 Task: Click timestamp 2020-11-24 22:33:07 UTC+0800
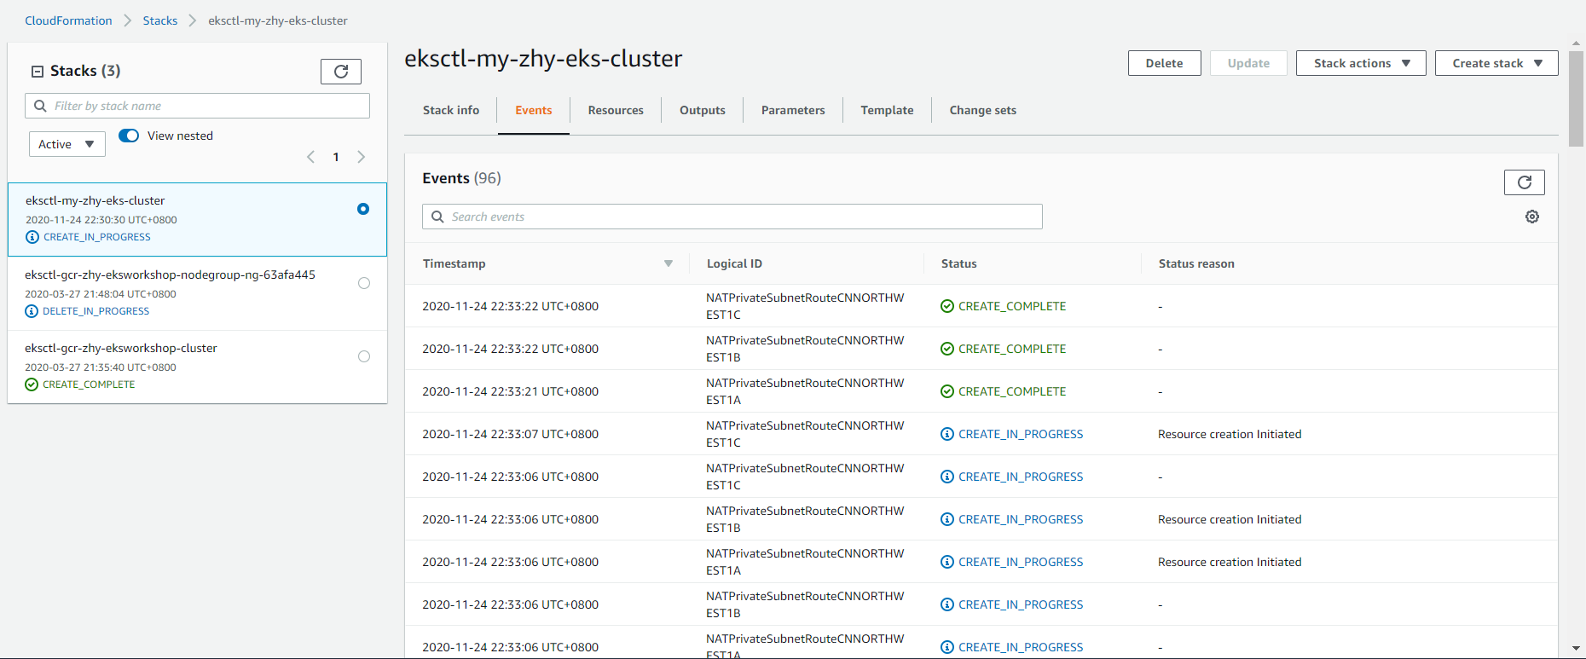pyautogui.click(x=511, y=434)
